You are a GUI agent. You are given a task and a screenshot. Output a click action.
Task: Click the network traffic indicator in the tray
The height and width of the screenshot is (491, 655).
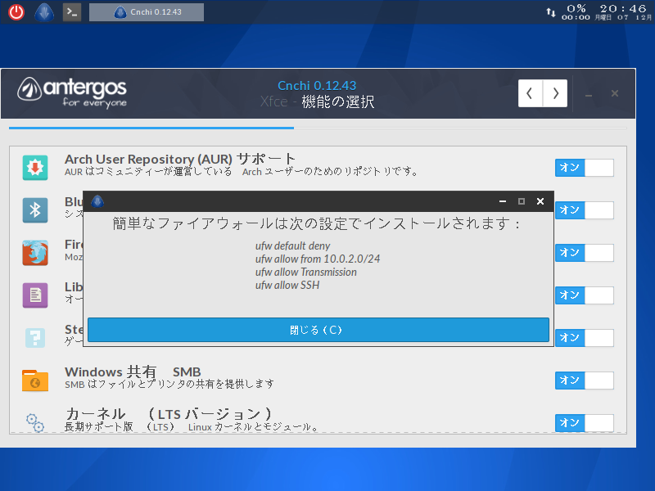(551, 11)
